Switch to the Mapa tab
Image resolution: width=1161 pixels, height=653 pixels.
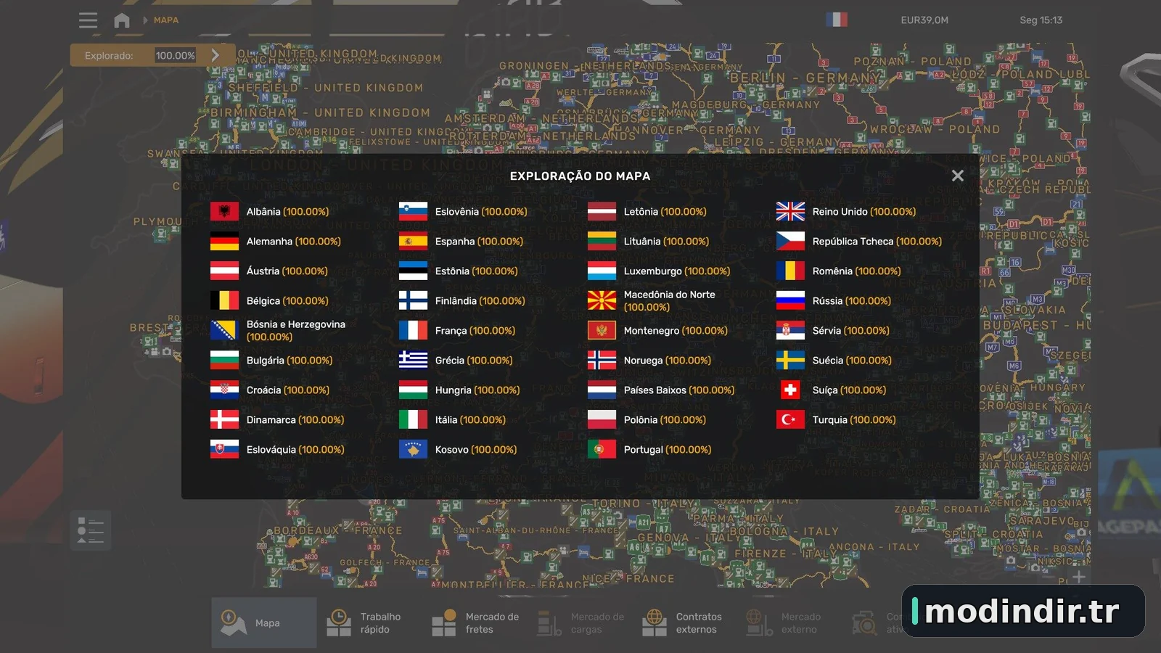[264, 623]
